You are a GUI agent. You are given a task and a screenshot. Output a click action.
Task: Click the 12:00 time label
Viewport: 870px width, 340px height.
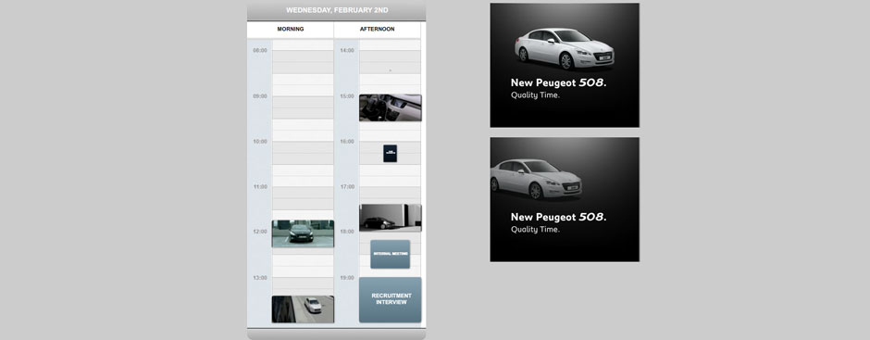click(260, 232)
